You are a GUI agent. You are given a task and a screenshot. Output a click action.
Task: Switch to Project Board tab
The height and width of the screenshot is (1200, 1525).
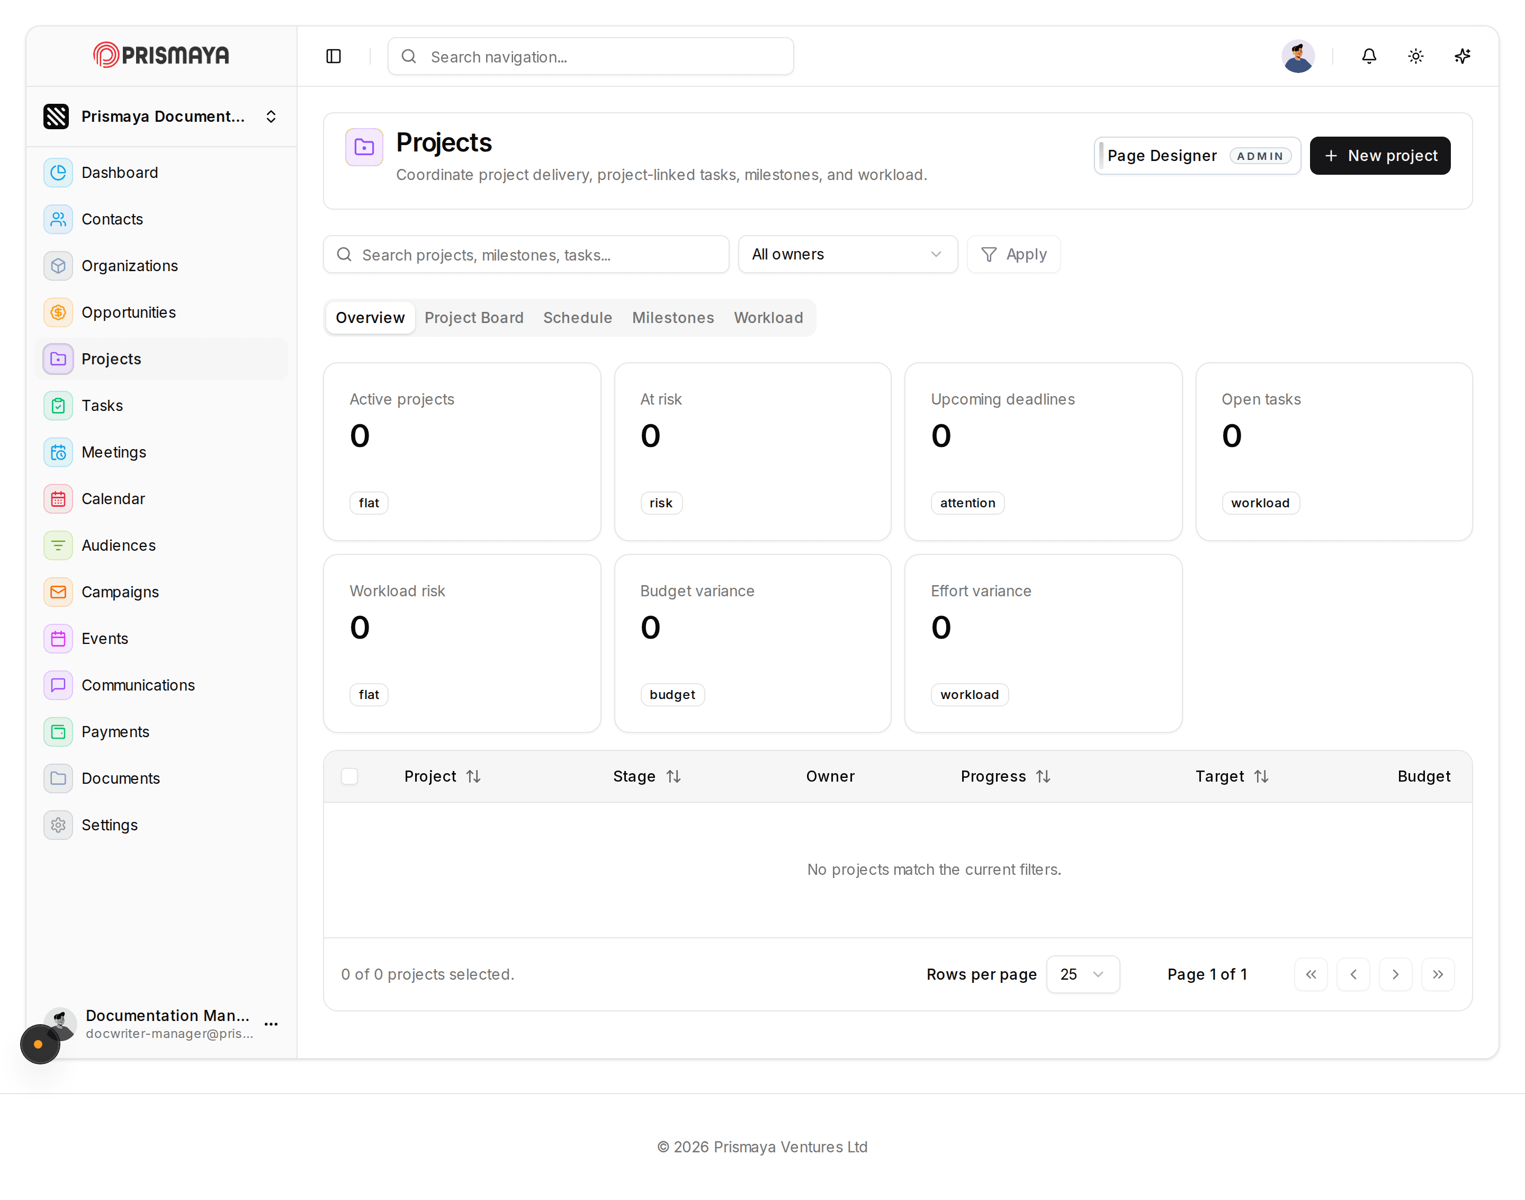point(474,318)
